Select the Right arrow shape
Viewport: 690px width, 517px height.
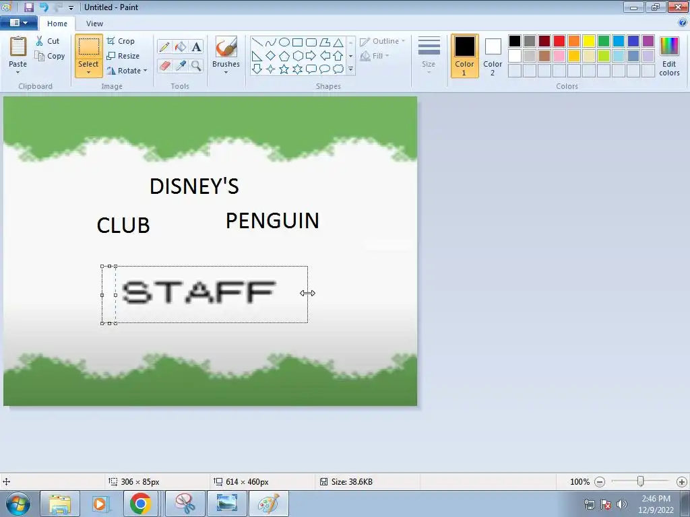311,56
